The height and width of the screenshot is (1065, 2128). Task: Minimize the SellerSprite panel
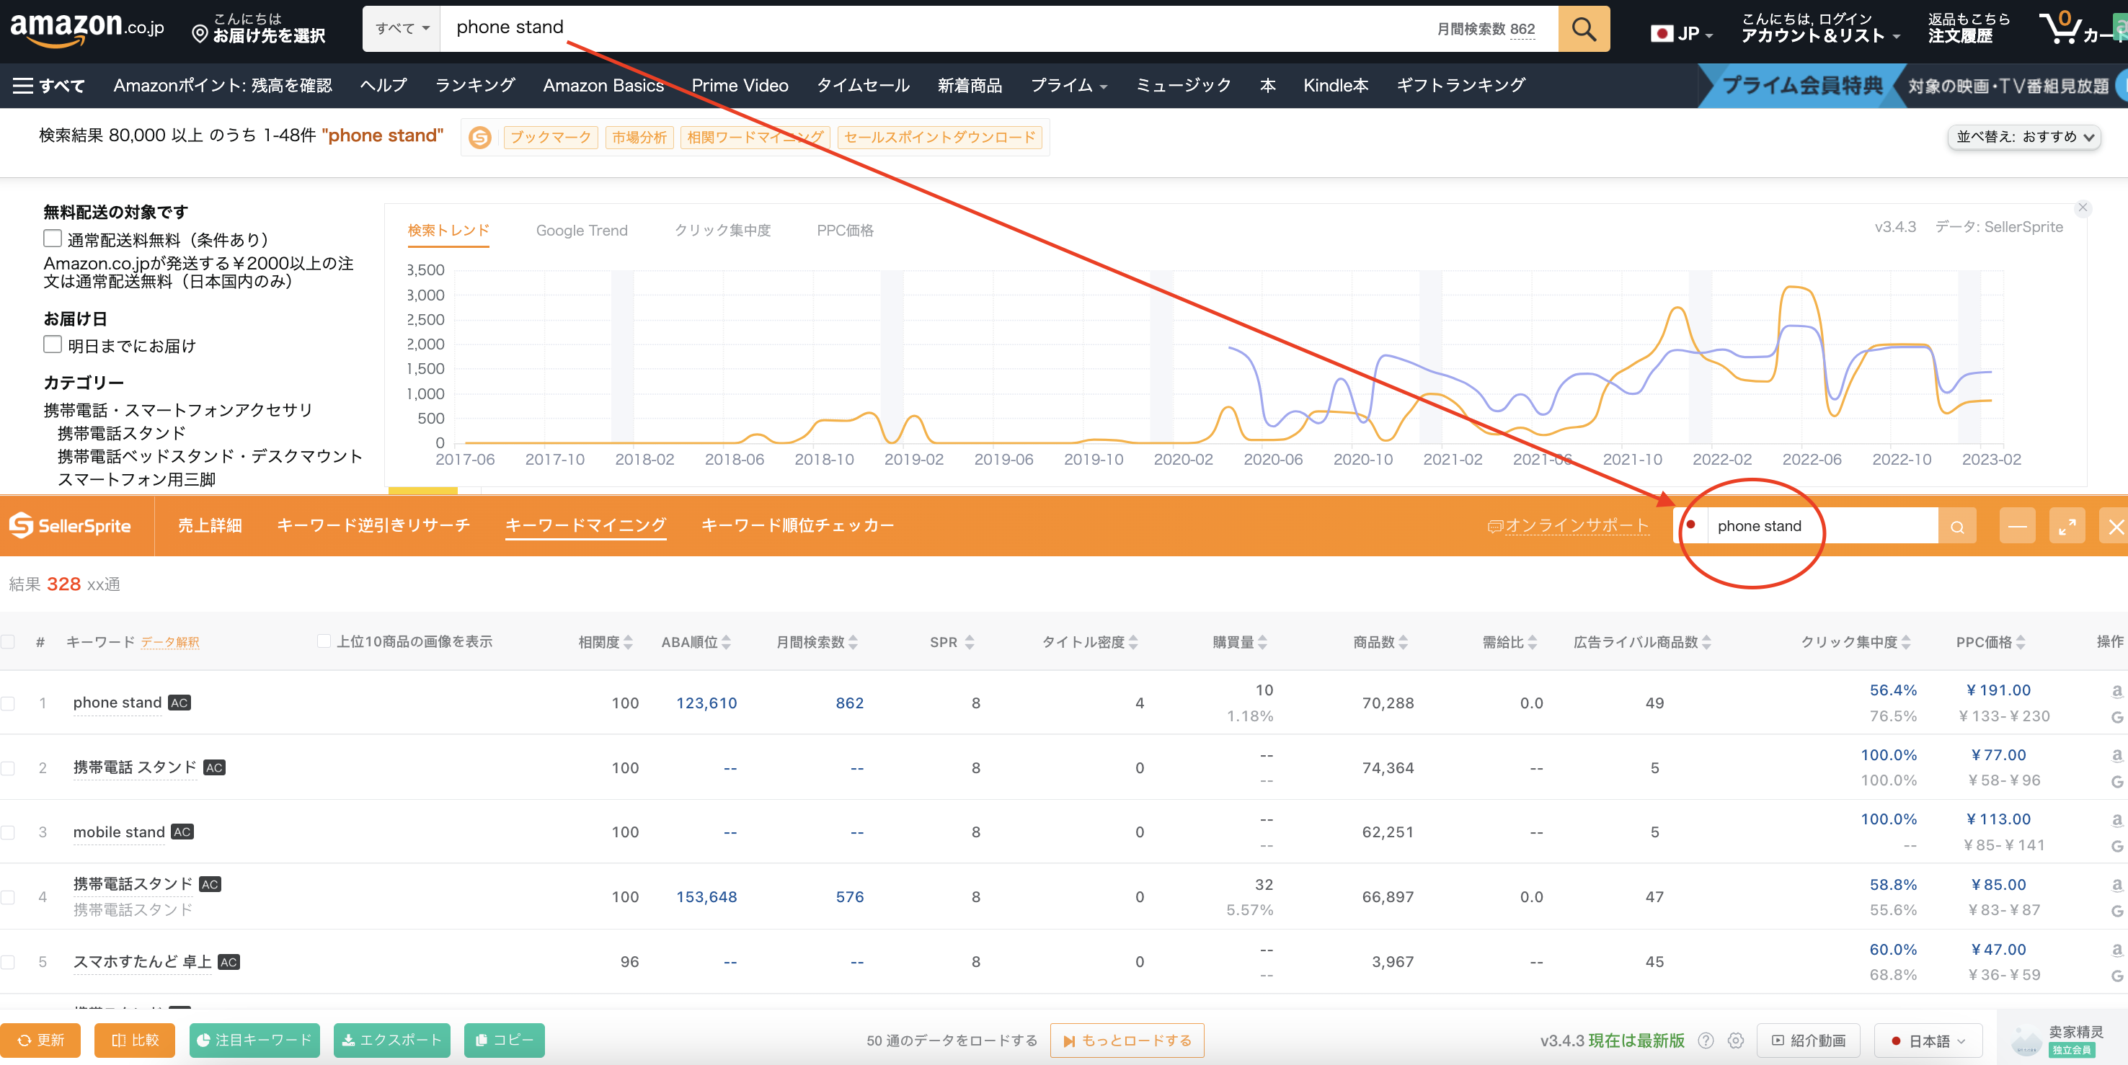tap(2016, 527)
